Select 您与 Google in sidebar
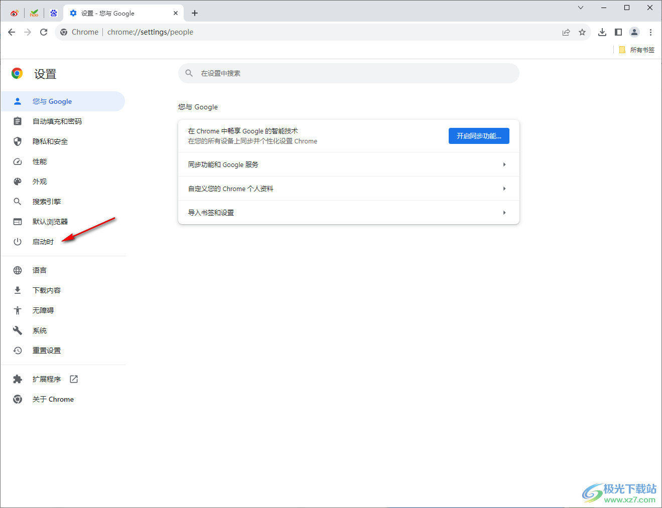 pyautogui.click(x=63, y=101)
